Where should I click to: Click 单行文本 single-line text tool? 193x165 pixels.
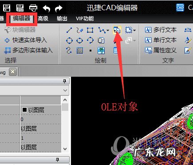pyautogui.click(x=161, y=40)
